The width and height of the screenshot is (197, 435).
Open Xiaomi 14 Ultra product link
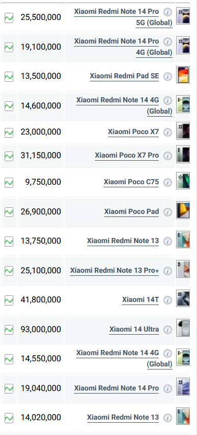pos(134,329)
